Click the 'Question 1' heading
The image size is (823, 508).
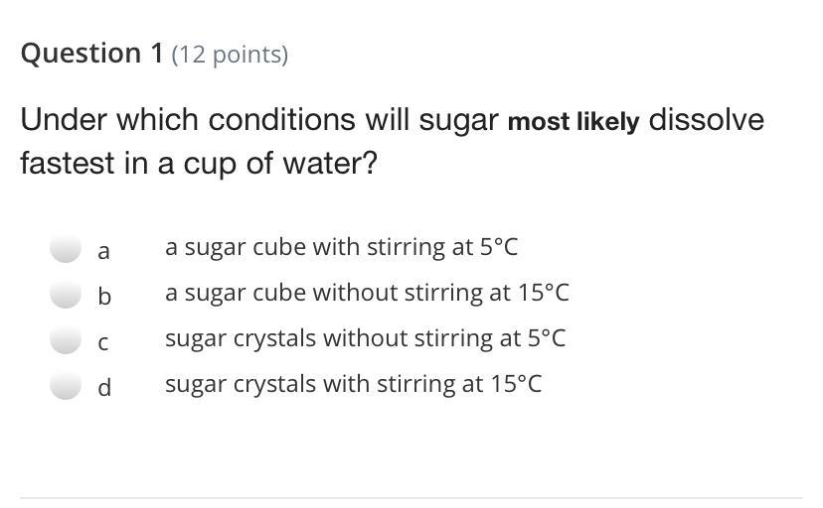[92, 53]
